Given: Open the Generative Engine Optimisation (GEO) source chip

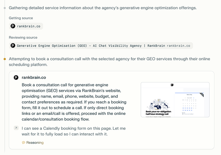Looking at the screenshot, I should click(x=101, y=46).
